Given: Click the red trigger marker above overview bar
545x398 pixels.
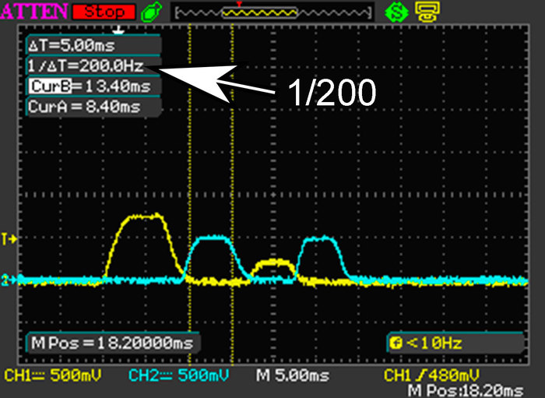Looking at the screenshot, I should 239,4.
